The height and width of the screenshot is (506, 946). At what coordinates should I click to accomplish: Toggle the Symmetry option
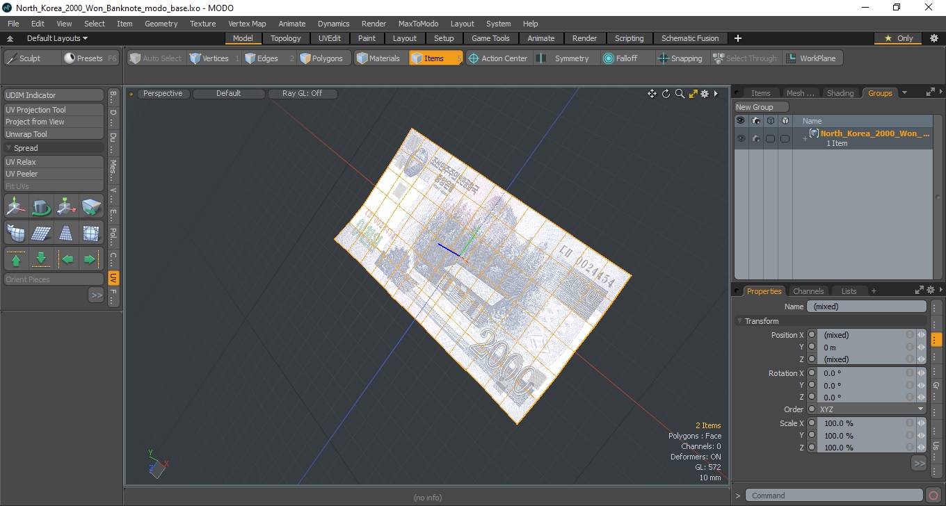[564, 58]
